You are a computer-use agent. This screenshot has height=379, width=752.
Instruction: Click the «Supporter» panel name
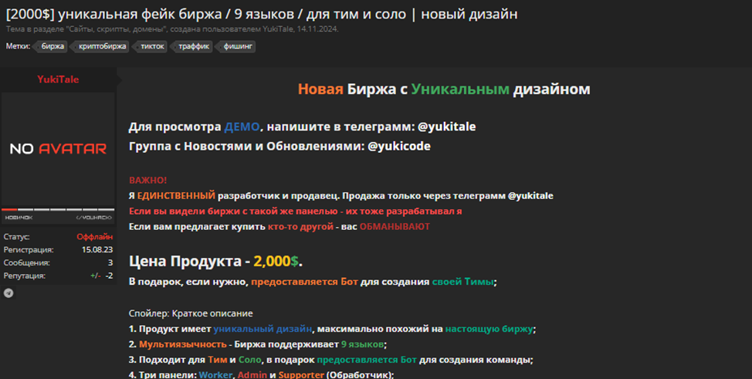301,374
